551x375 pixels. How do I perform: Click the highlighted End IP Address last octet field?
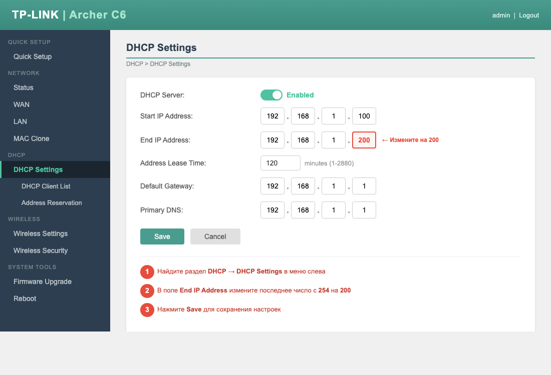point(364,140)
